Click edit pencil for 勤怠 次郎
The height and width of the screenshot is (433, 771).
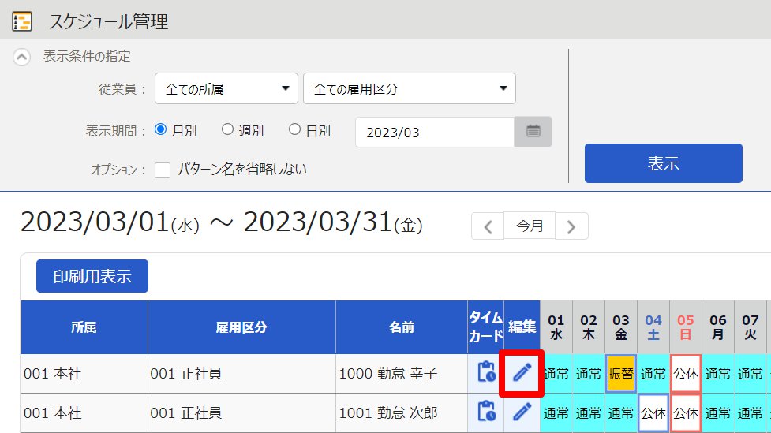click(x=522, y=412)
